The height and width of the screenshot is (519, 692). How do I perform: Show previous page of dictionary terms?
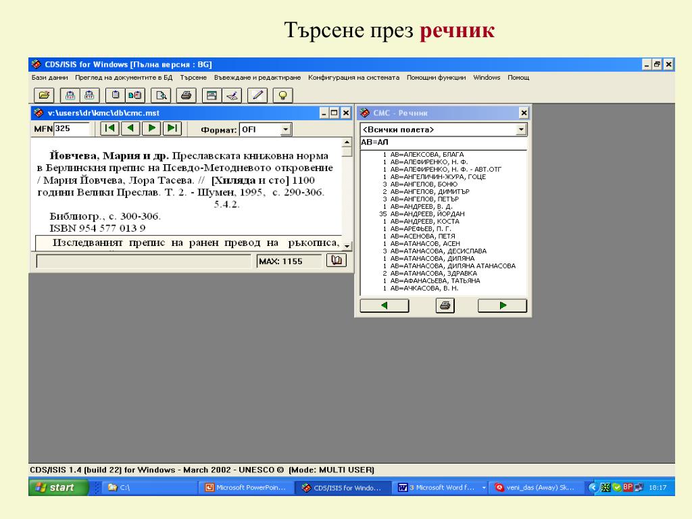385,305
